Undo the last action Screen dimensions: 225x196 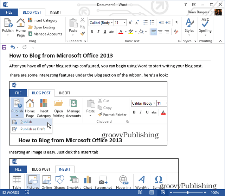(x=13, y=47)
